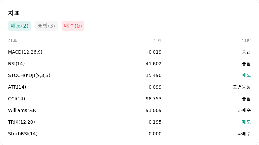Click the 지표 panel heading
The height and width of the screenshot is (145, 259).
[14, 13]
